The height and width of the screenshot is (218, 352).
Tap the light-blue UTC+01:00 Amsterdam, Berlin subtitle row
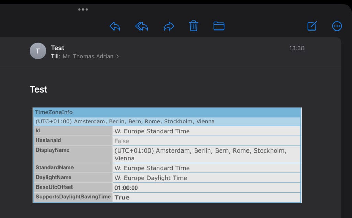167,122
